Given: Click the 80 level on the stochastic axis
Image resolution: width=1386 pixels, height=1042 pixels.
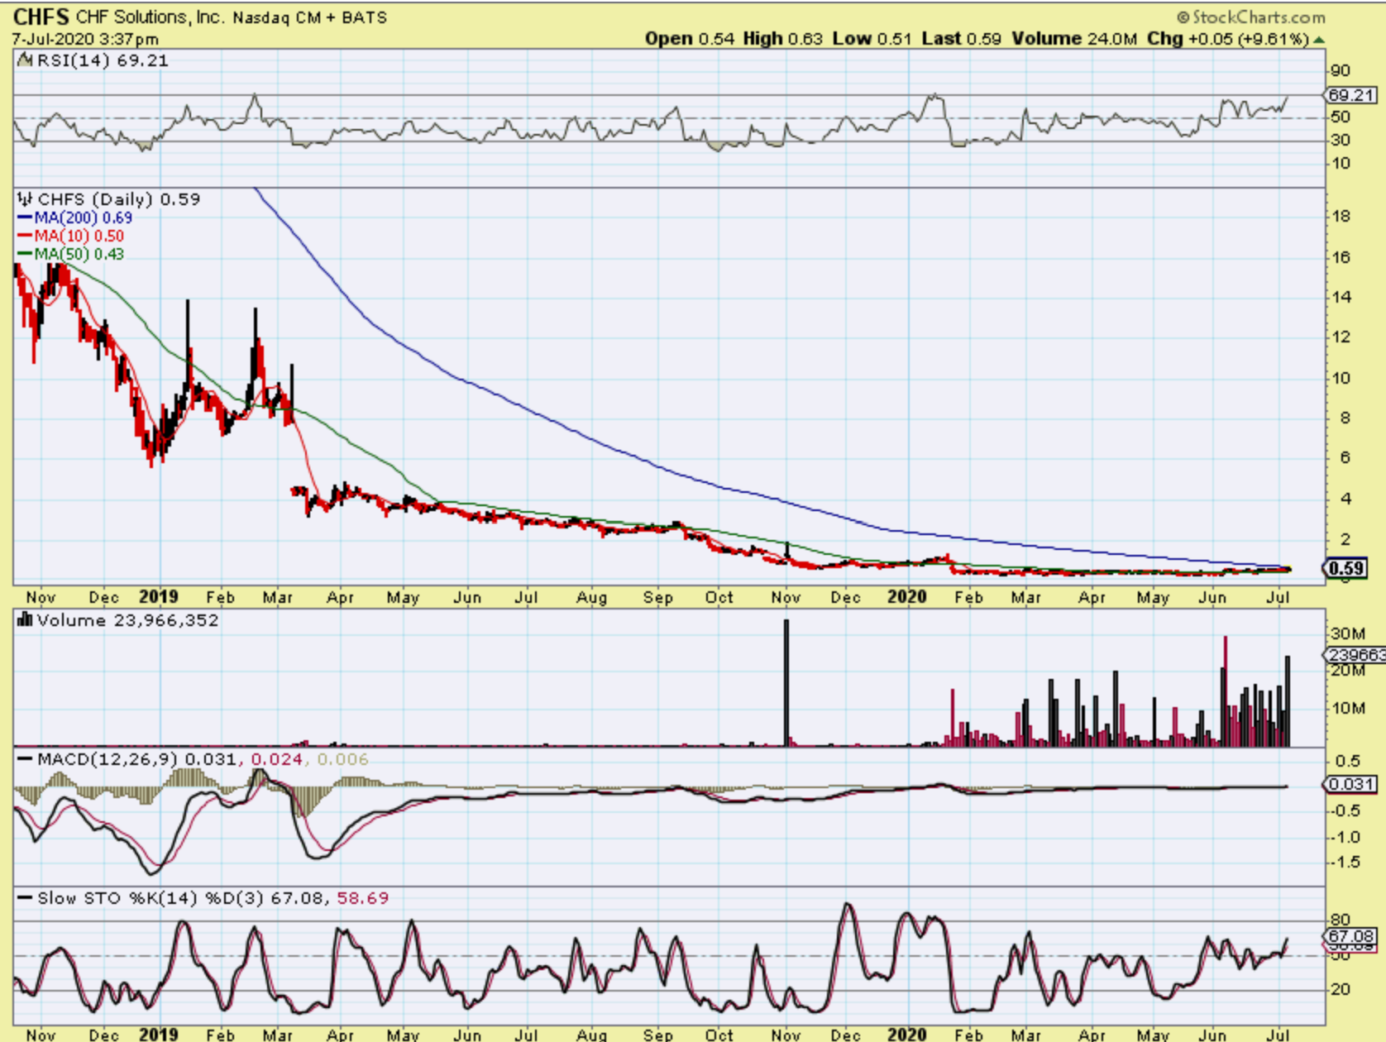Looking at the screenshot, I should pyautogui.click(x=1341, y=920).
